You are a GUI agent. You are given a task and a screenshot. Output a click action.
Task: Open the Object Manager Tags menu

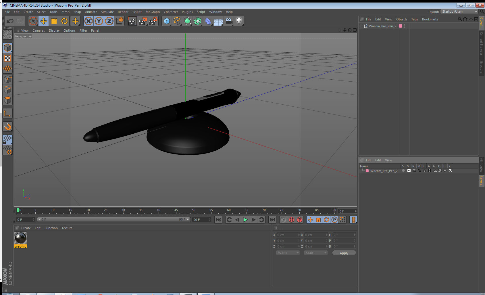click(415, 19)
